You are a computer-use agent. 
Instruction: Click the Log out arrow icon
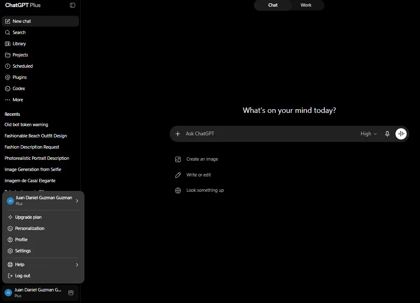[x=10, y=276]
